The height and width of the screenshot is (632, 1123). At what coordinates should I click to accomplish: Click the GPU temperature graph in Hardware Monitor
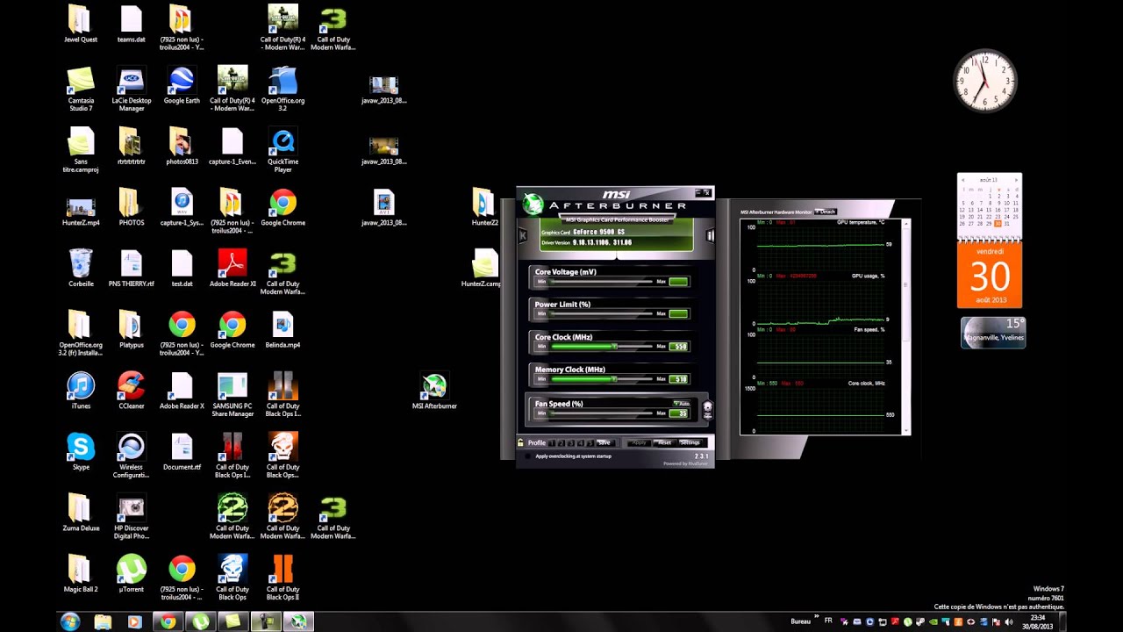(820, 246)
